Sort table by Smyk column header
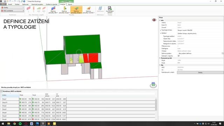The height and width of the screenshot is (126, 224). coord(38,95)
